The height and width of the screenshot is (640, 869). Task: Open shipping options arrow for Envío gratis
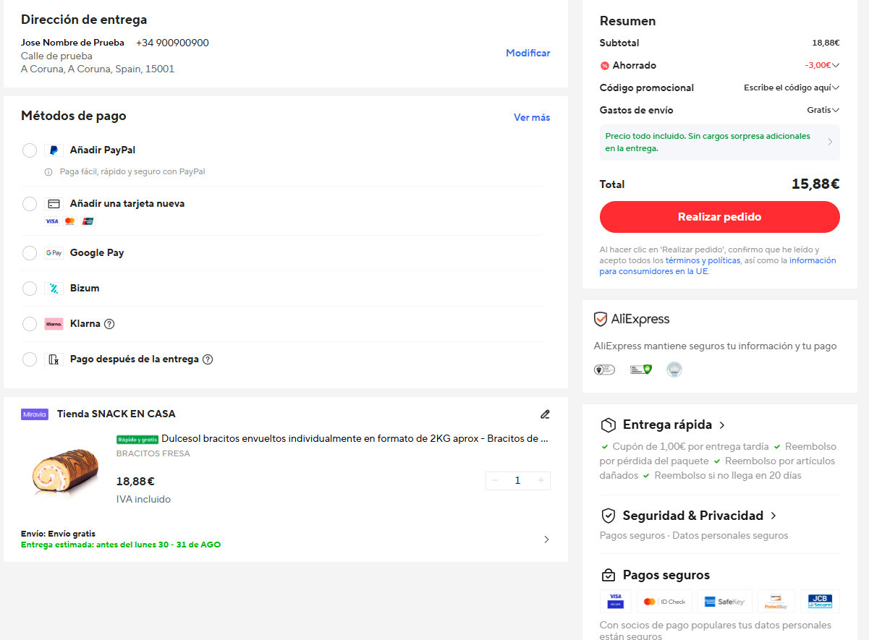coord(546,539)
